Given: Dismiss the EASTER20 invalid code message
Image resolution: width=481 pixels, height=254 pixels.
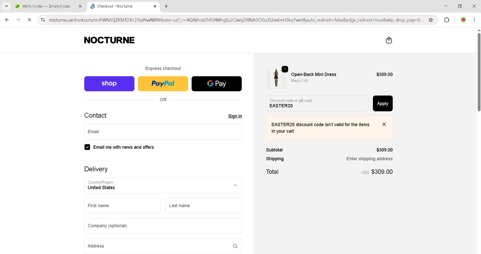Looking at the screenshot, I should click(x=384, y=124).
